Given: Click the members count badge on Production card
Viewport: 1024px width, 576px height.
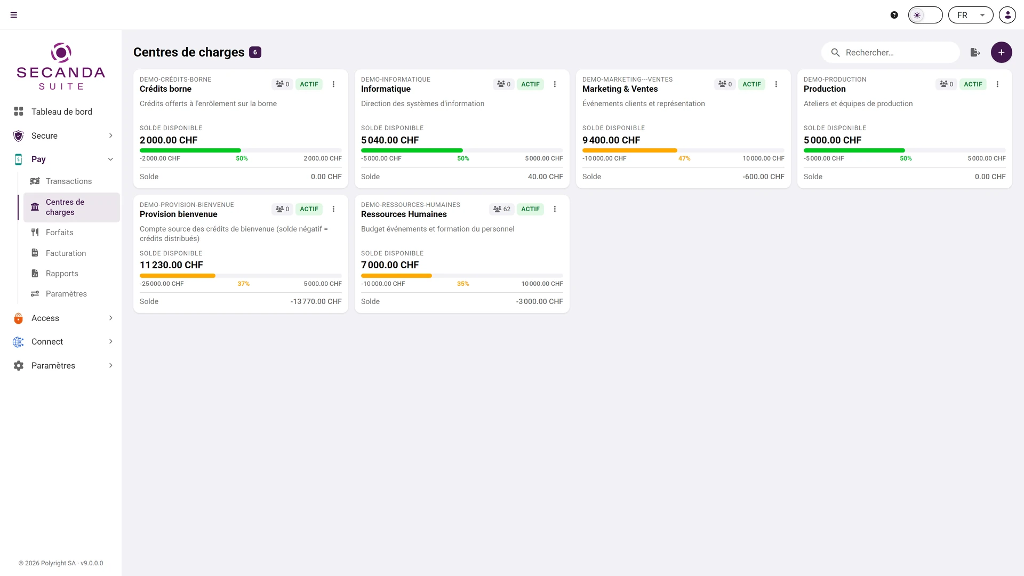Looking at the screenshot, I should pos(946,84).
